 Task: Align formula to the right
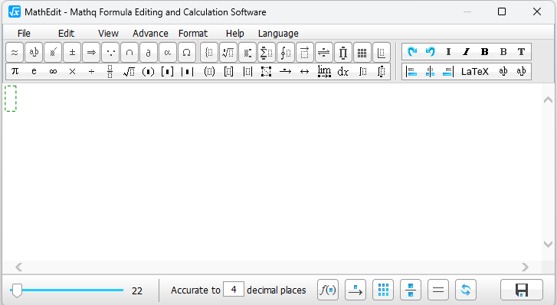(448, 72)
